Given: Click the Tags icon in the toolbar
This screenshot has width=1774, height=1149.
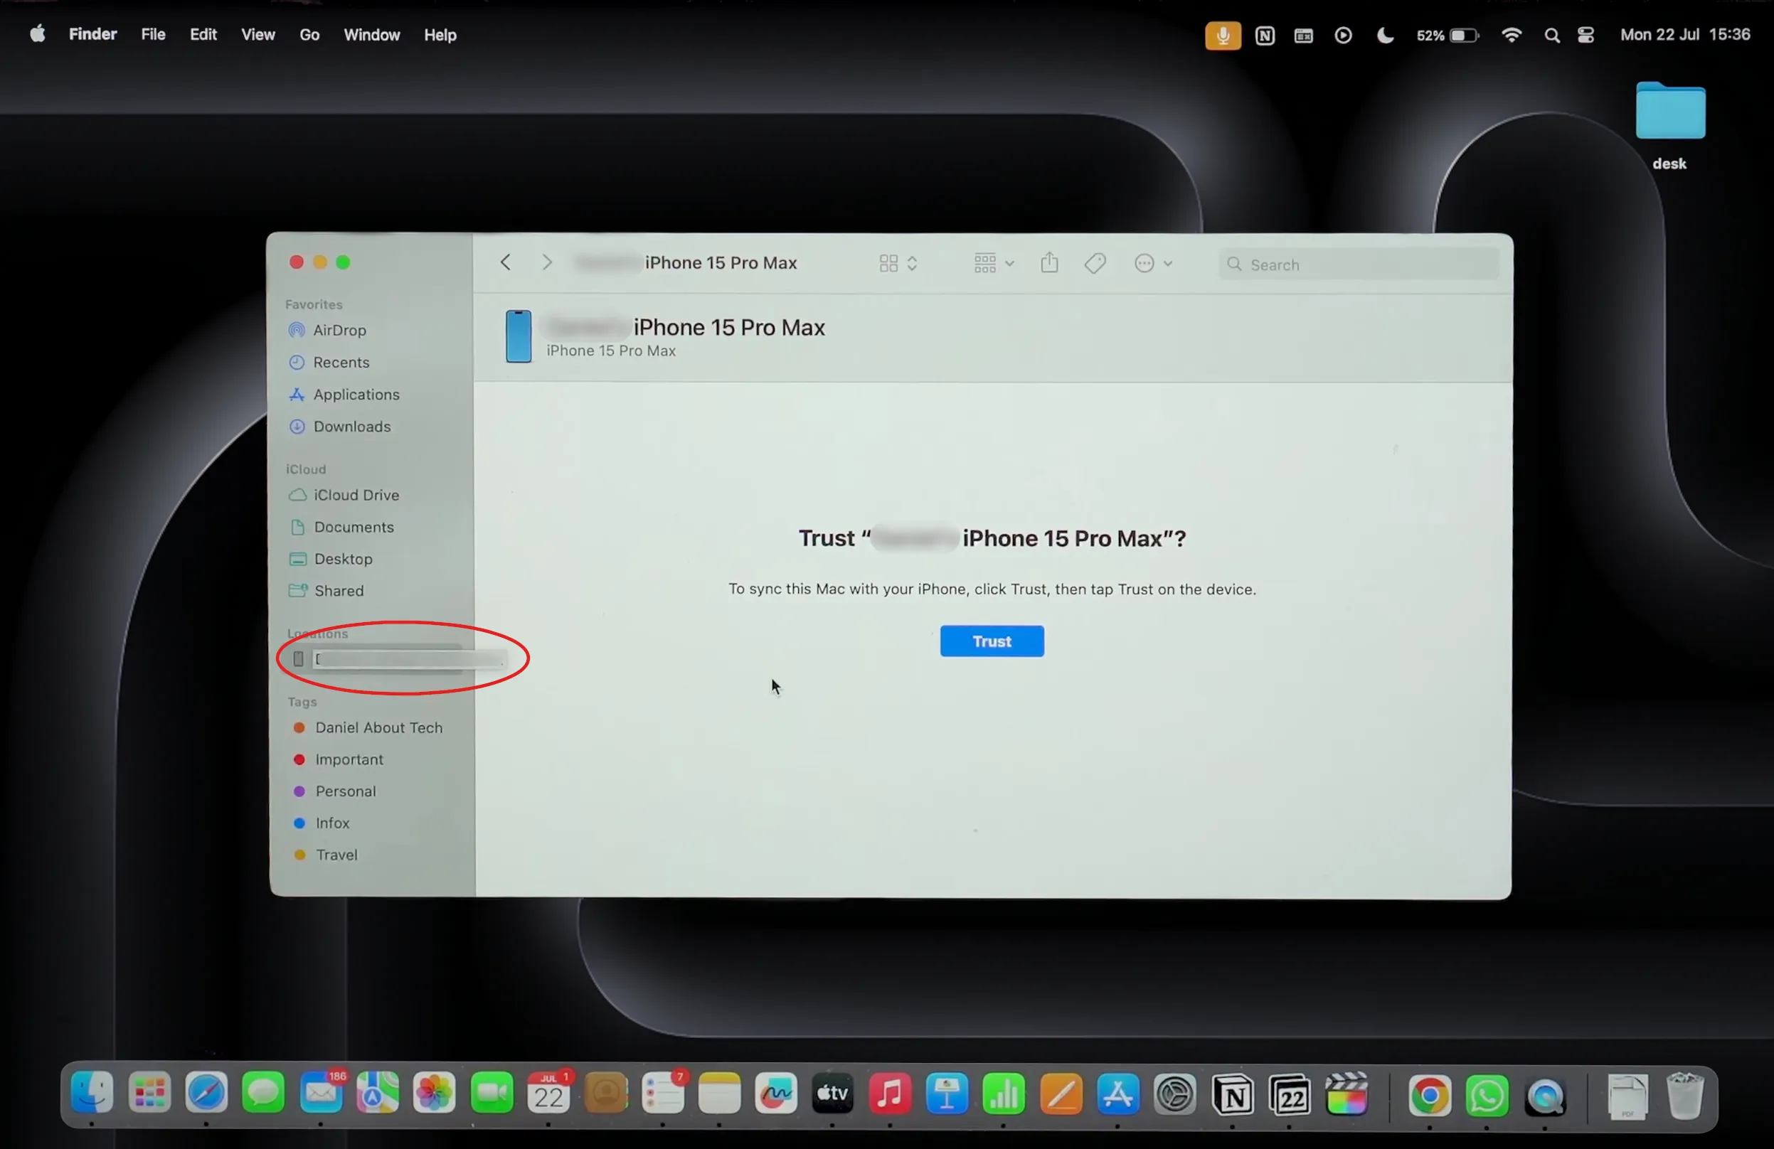Looking at the screenshot, I should 1094,262.
